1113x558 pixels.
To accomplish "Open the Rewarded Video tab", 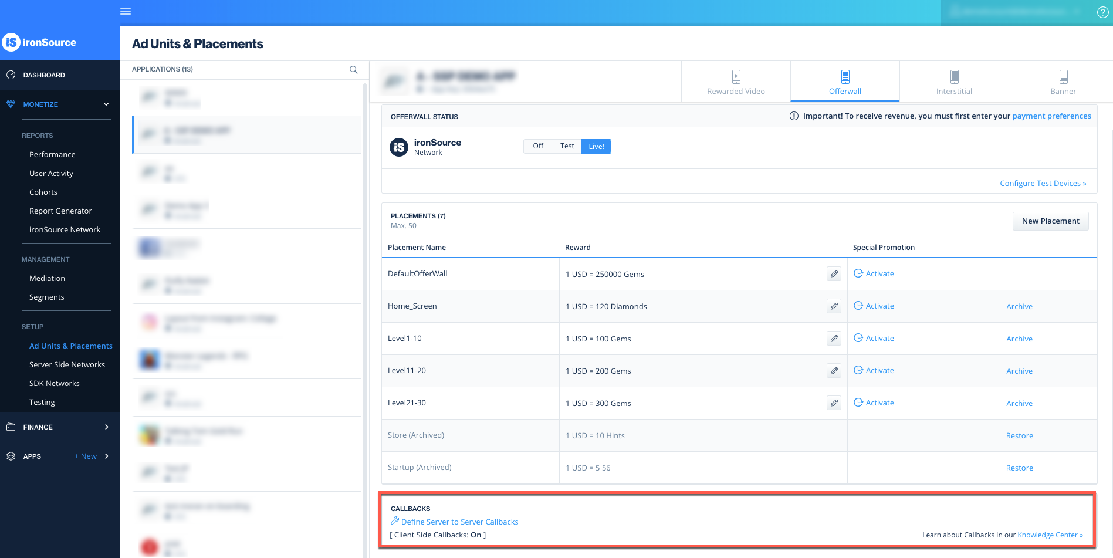I will point(736,82).
